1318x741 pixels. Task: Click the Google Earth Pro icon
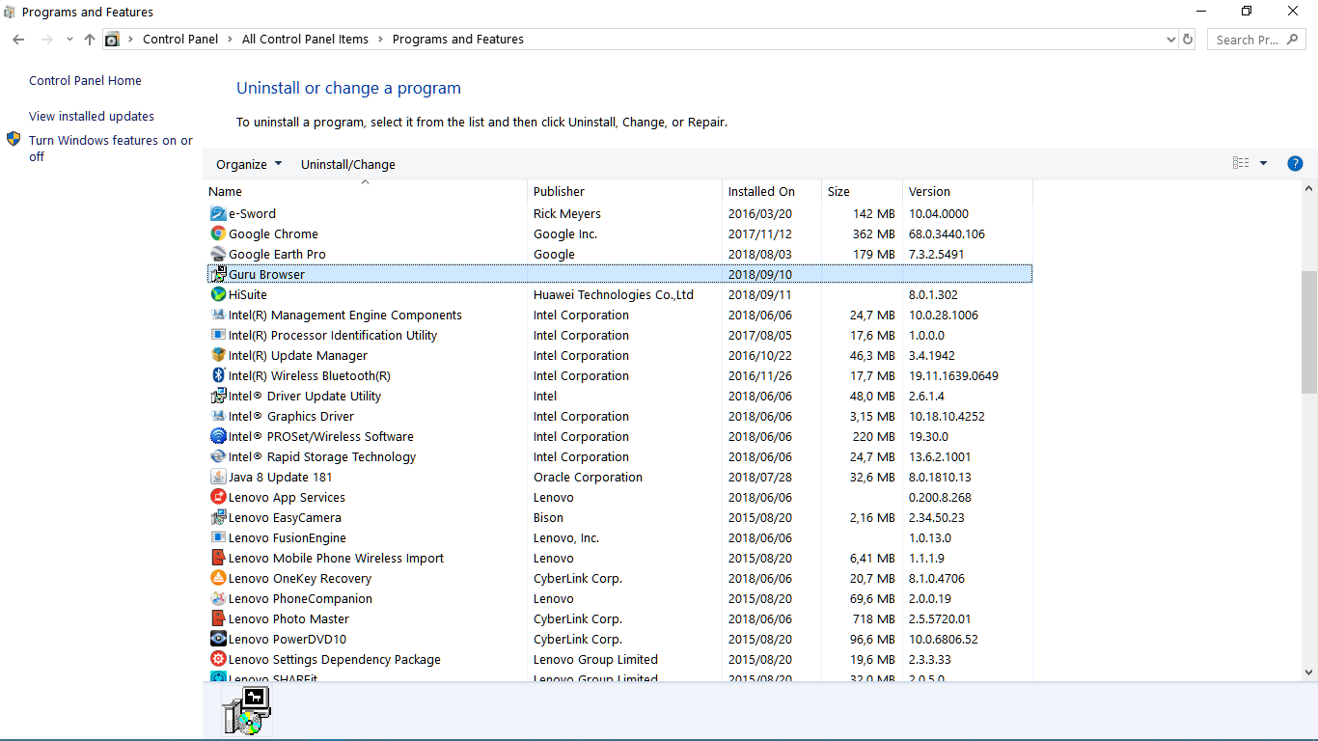point(218,254)
